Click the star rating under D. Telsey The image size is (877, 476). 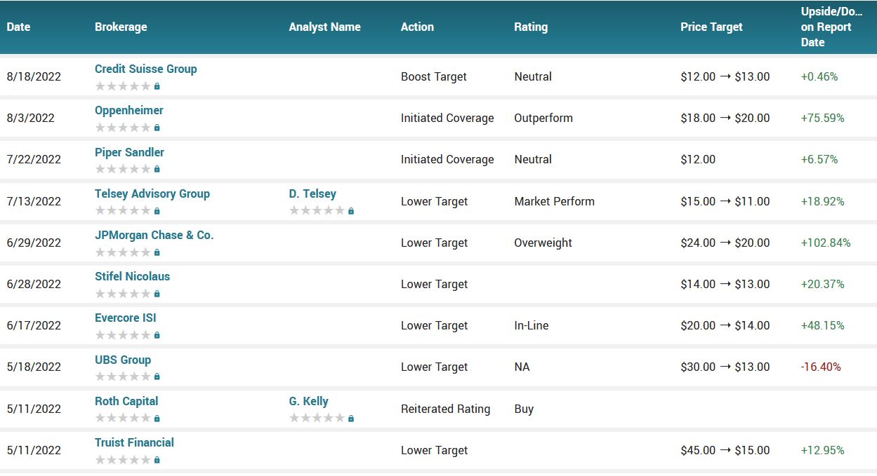tap(317, 210)
